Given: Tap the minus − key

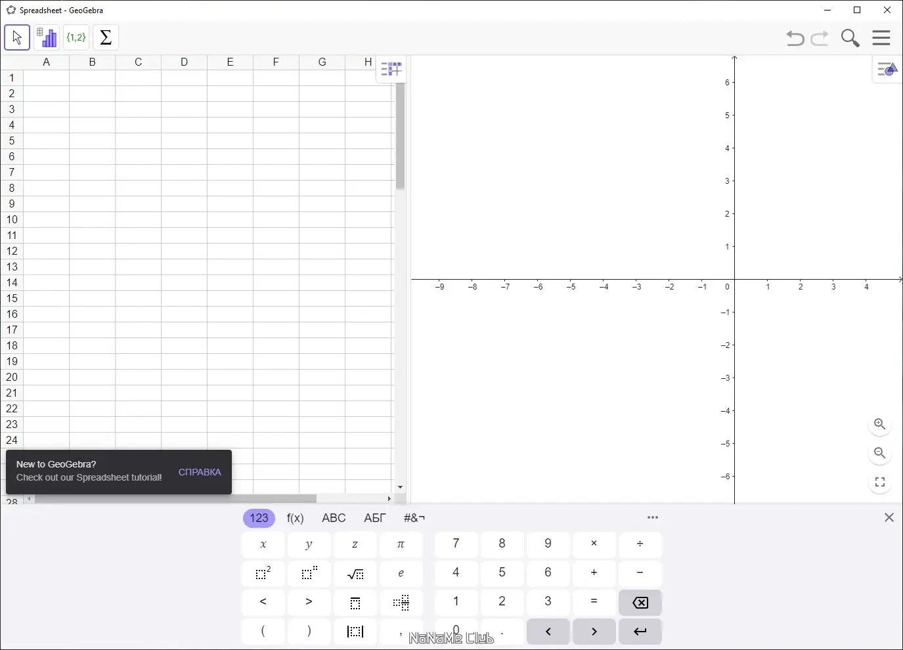Looking at the screenshot, I should (640, 574).
